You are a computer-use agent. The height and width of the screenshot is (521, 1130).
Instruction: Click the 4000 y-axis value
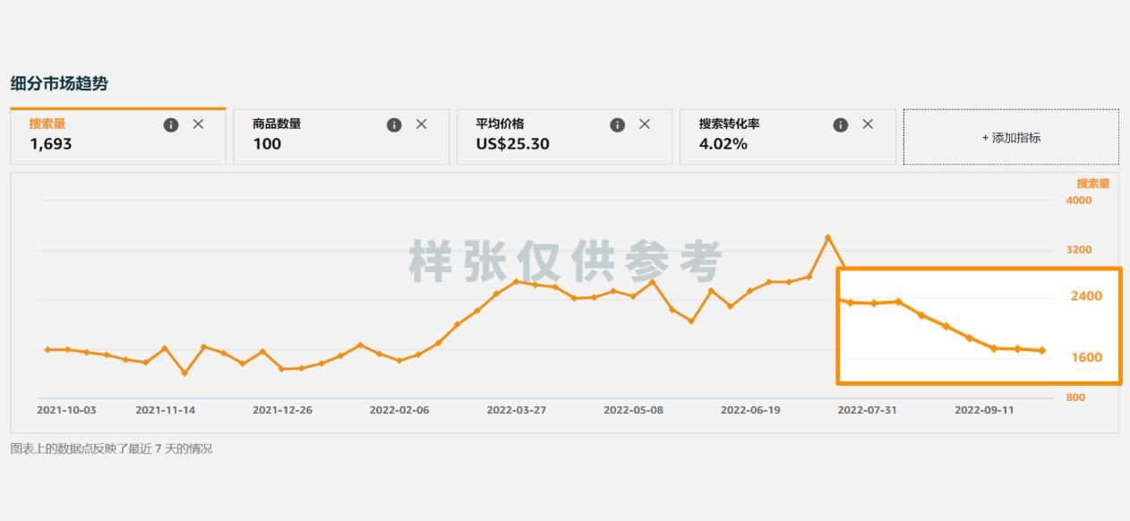pyautogui.click(x=1079, y=201)
